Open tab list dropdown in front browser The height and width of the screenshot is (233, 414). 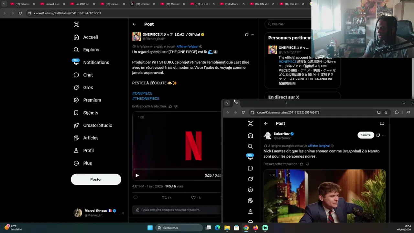pos(227,103)
